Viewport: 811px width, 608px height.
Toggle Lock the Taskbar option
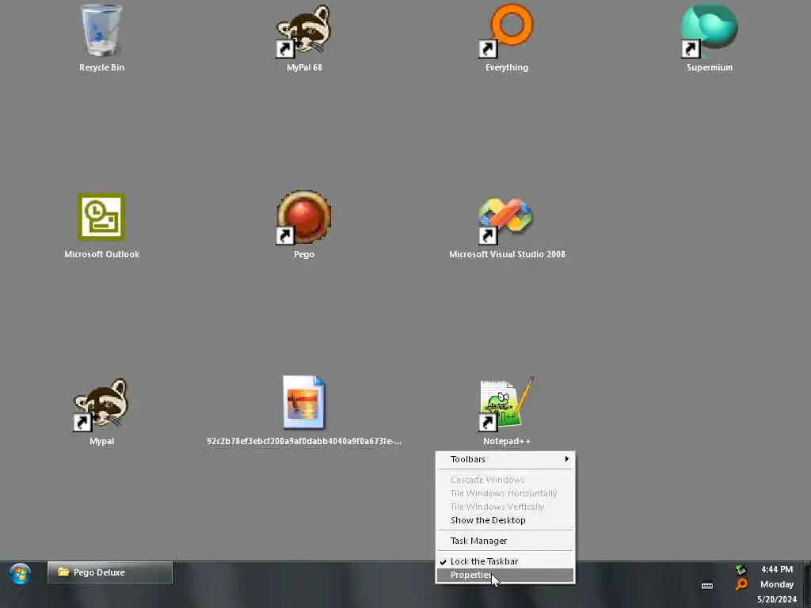point(505,561)
